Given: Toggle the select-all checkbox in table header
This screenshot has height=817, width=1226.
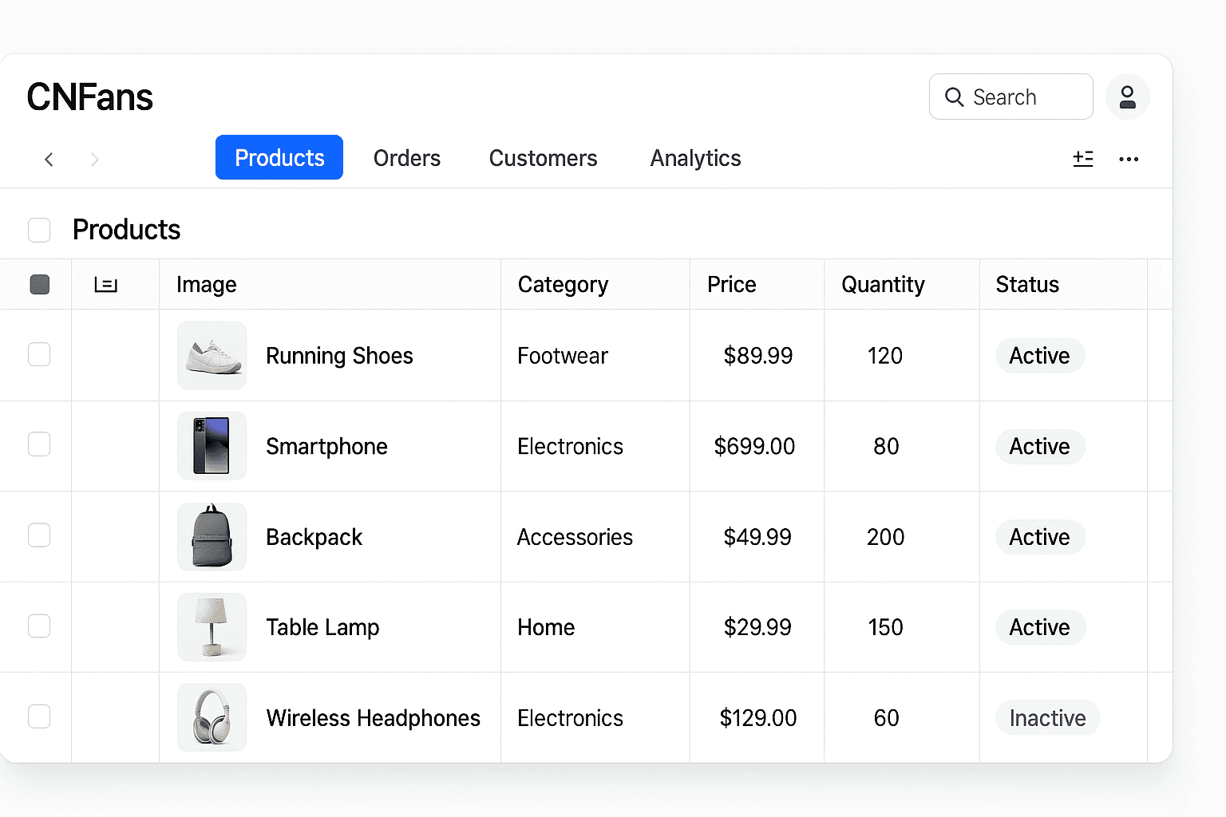Looking at the screenshot, I should tap(39, 285).
